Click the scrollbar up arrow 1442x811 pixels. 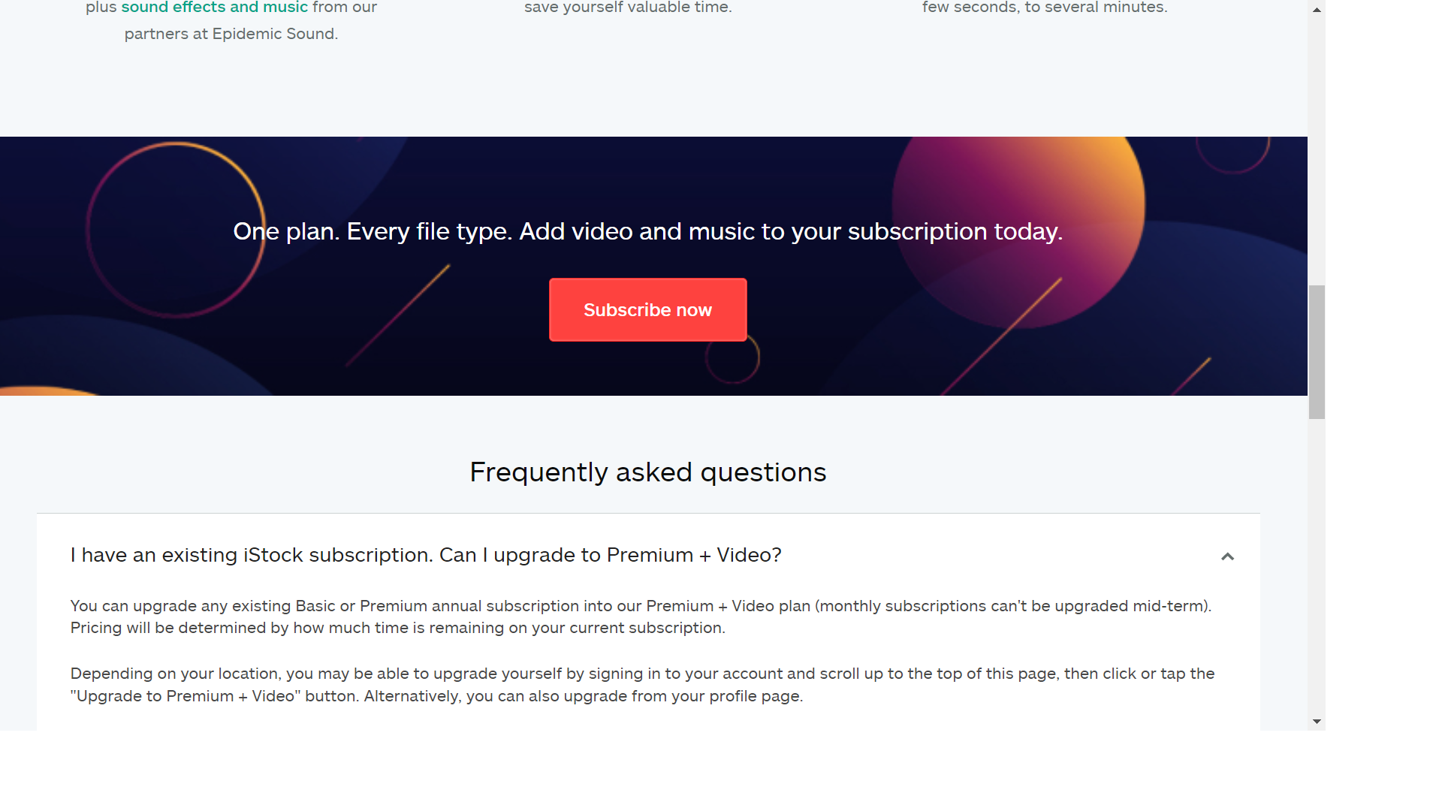[x=1317, y=10]
